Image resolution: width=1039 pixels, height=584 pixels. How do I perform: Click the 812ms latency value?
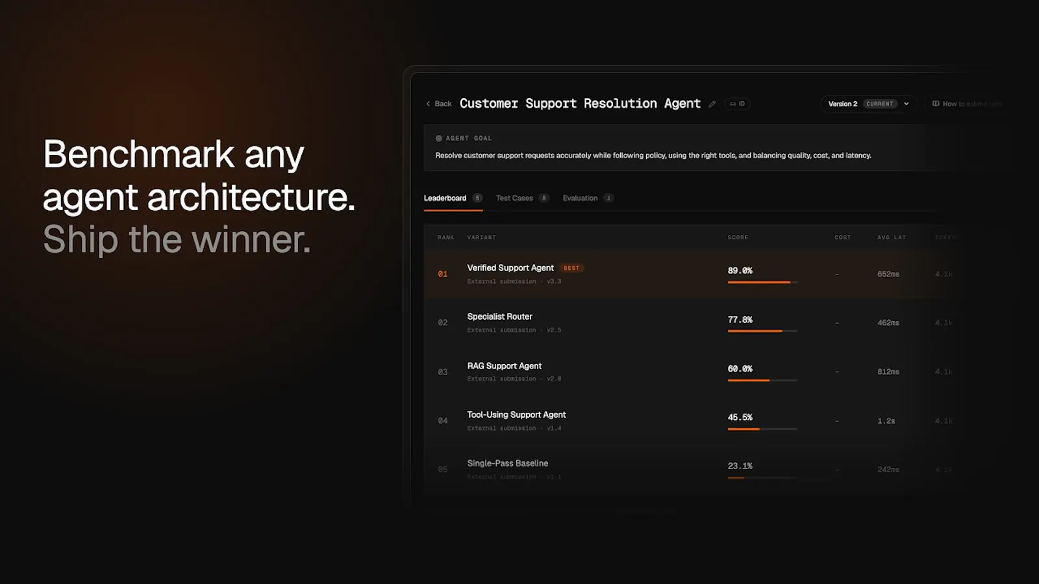888,372
